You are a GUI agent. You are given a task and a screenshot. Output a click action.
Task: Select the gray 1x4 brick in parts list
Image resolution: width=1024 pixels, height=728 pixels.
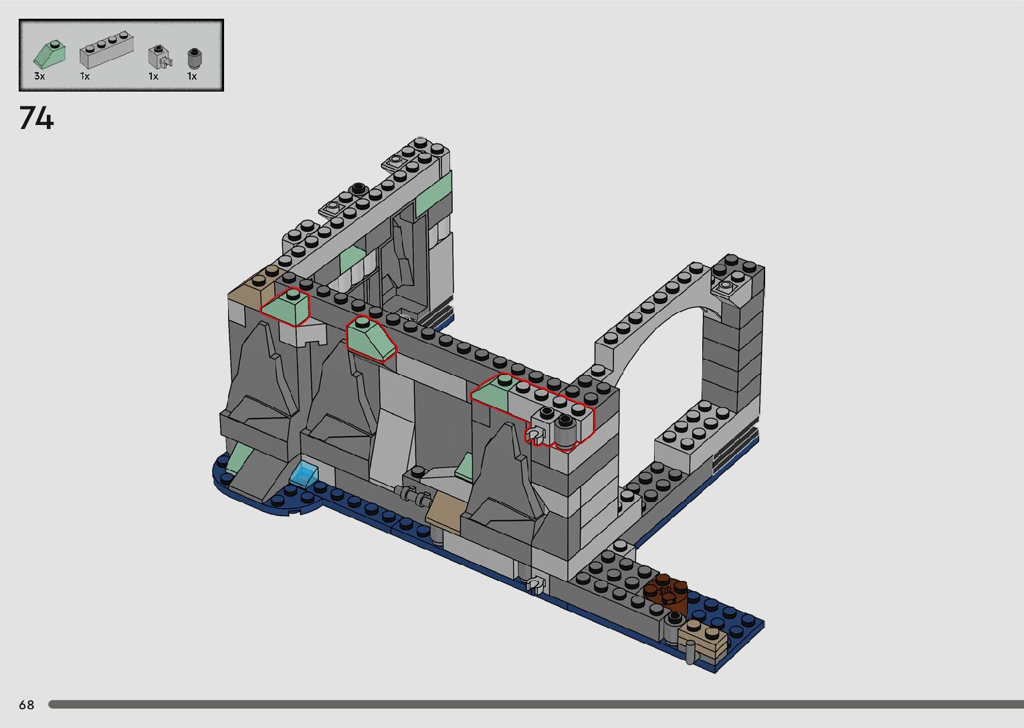tap(105, 53)
